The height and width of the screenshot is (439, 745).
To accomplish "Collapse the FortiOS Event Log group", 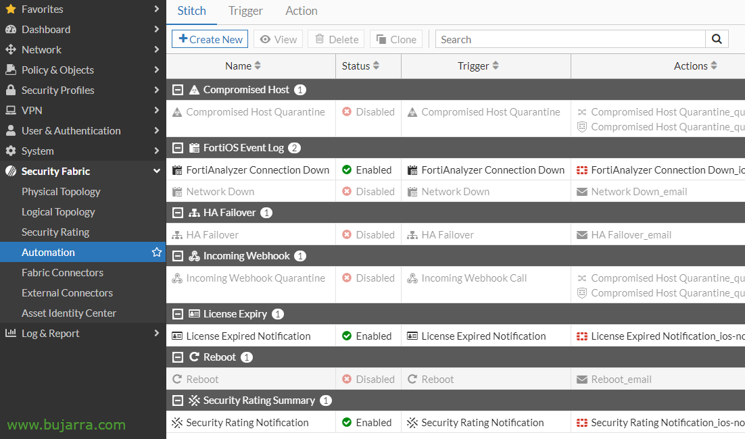I will 178,148.
